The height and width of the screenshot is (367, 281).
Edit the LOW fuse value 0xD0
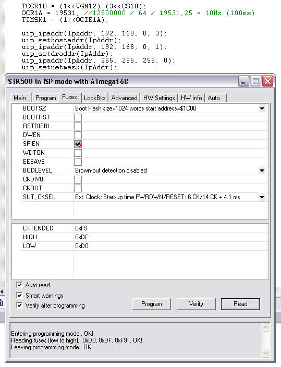tap(82, 246)
